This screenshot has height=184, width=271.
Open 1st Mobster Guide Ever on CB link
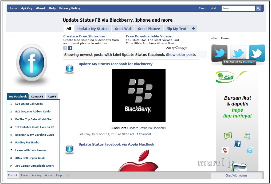(x=35, y=127)
